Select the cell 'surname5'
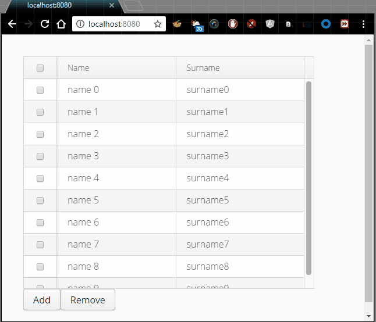 240,201
